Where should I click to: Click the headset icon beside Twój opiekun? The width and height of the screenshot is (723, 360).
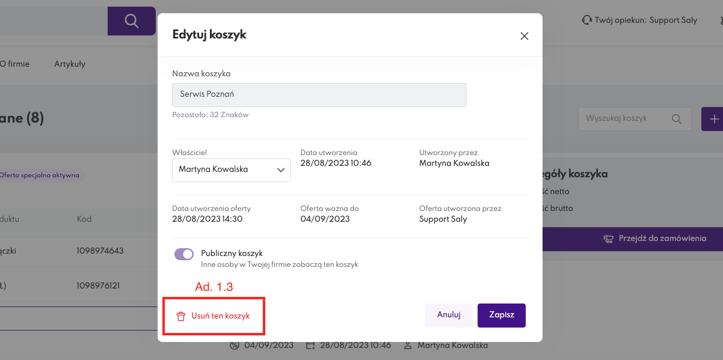coord(586,20)
